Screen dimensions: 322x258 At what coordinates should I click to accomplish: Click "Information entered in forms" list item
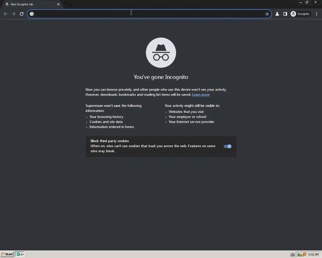(112, 127)
